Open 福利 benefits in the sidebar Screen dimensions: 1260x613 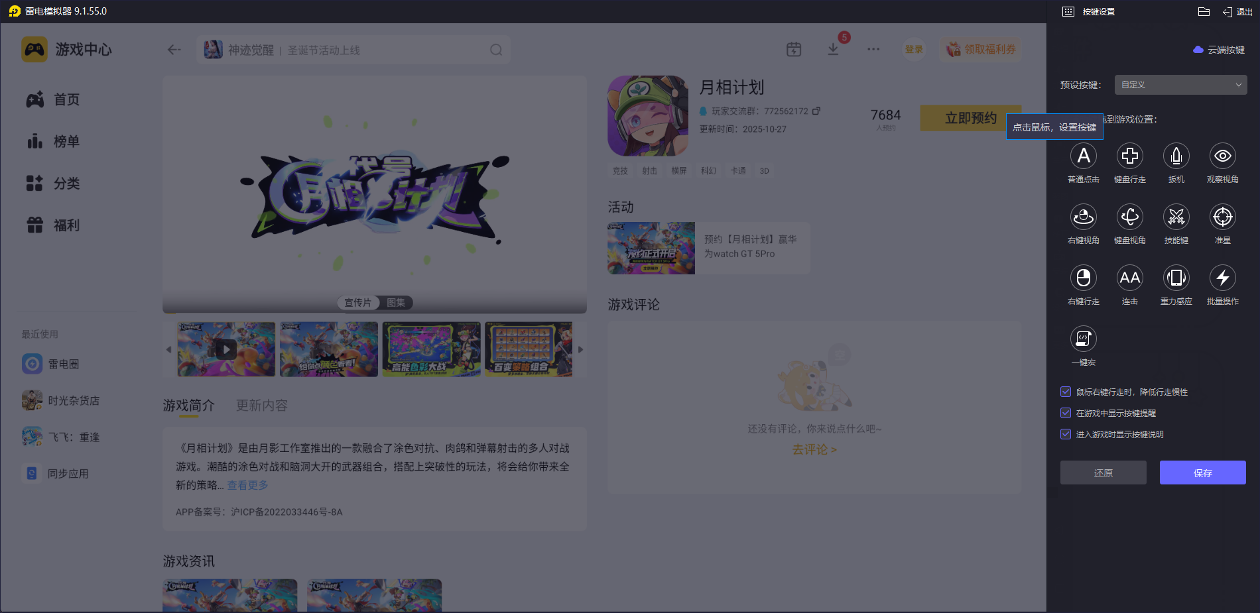point(53,225)
